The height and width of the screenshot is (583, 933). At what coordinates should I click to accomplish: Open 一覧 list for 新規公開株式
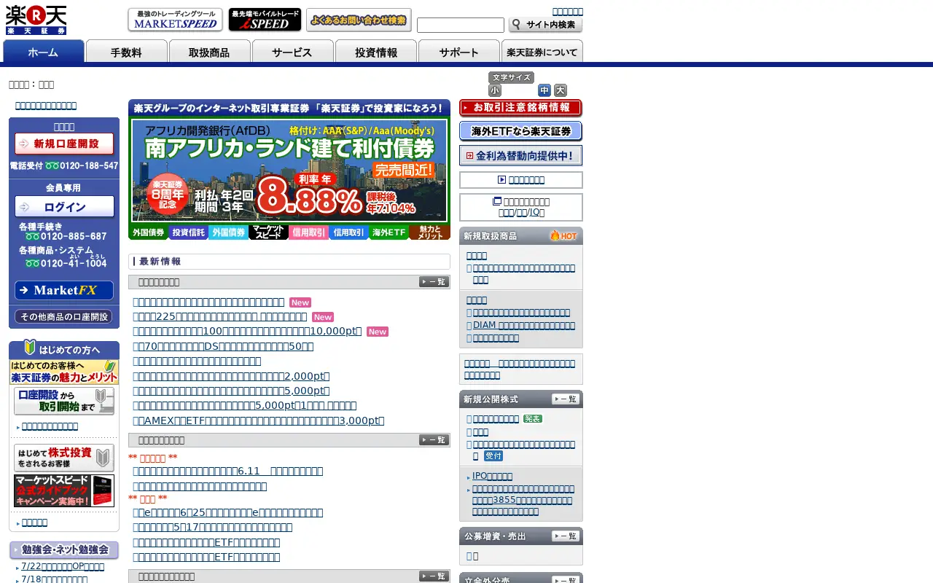tap(566, 399)
